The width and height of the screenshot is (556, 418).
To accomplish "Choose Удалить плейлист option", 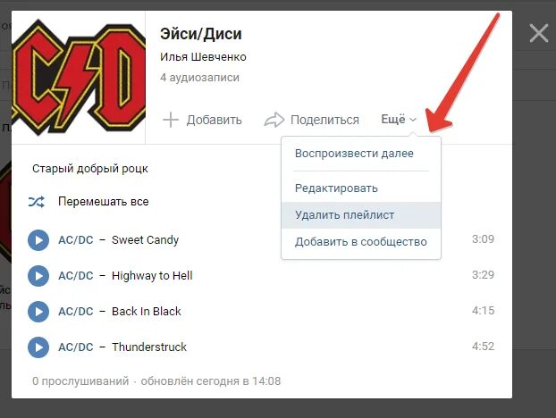I will (361, 215).
